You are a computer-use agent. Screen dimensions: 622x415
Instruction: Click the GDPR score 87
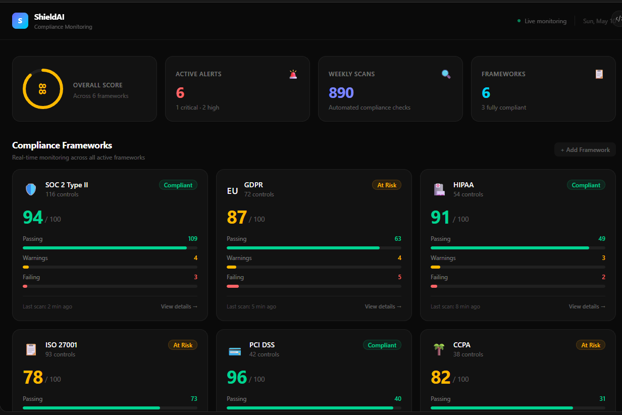(x=237, y=217)
